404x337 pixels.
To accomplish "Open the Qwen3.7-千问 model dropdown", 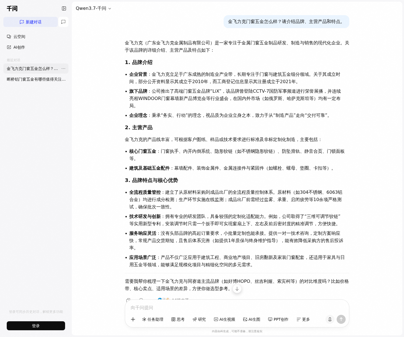I will coord(93,8).
